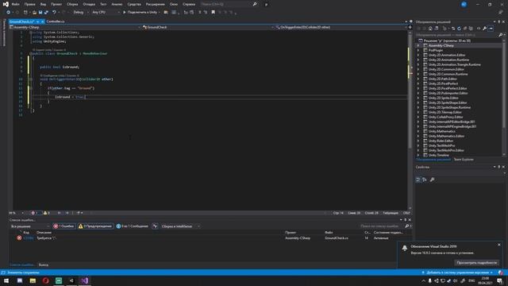Open the Файл menu
This screenshot has height=286, width=508.
16,4
